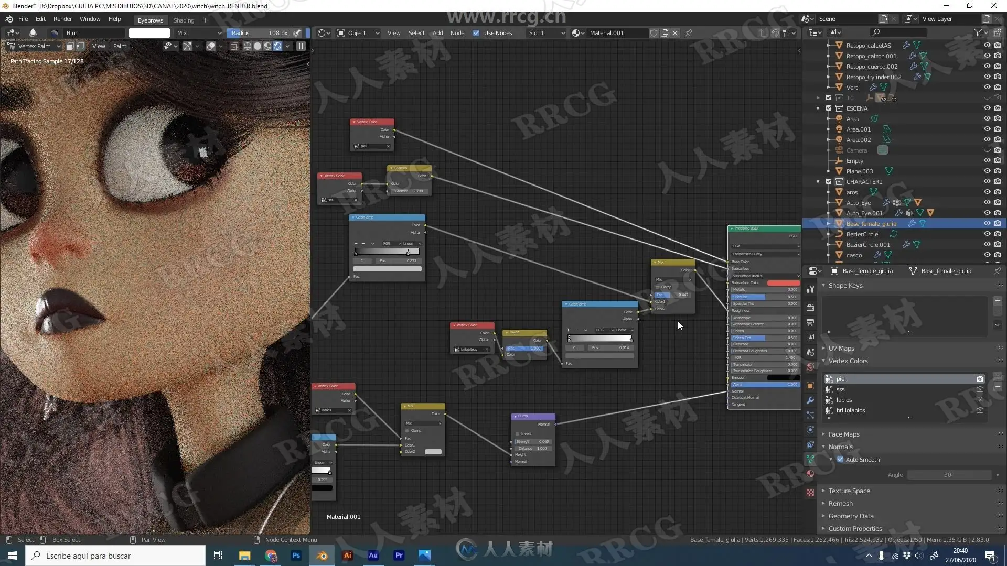Open the Node menu in the shader editor

[x=457, y=33]
